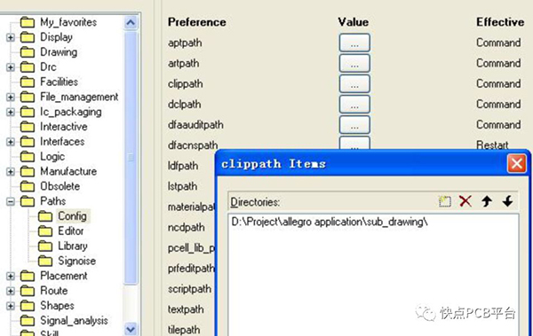The height and width of the screenshot is (336, 533).
Task: Select Signal_analysis folder in tree
Action: point(74,321)
